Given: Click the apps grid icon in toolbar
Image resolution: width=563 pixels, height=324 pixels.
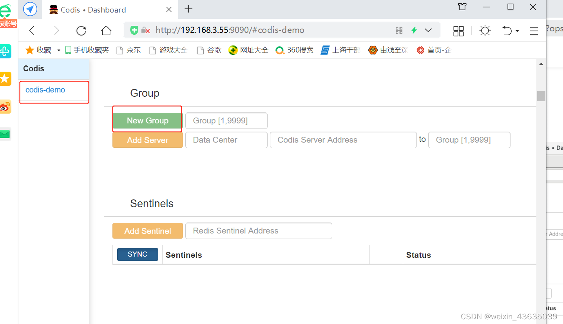Looking at the screenshot, I should pos(458,31).
